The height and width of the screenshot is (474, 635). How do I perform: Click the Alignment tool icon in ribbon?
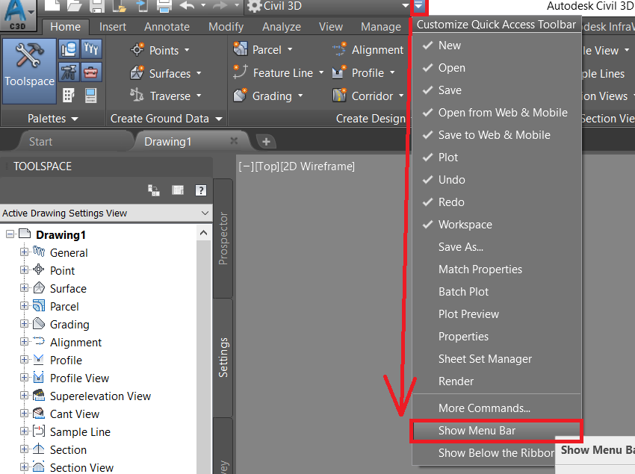[339, 49]
